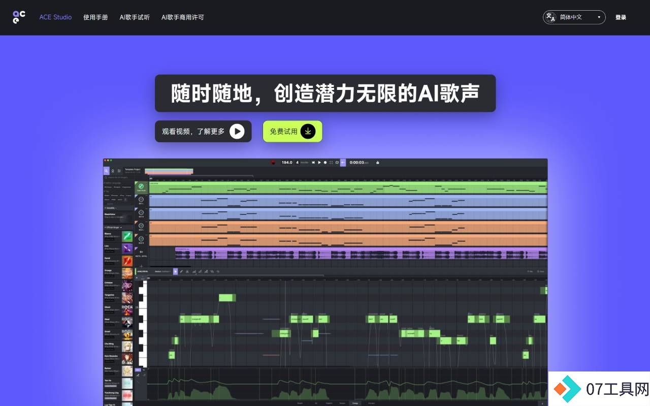The width and height of the screenshot is (650, 406).
Task: Select the Ghost singer thumbnail
Action: 127,310
